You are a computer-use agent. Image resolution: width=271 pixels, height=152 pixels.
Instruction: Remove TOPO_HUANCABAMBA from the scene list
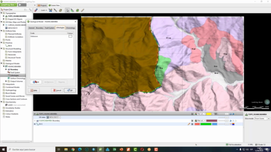click(x=192, y=114)
